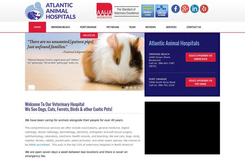245x163 pixels.
Task: Open the Services menu item
Action: pos(171,27)
